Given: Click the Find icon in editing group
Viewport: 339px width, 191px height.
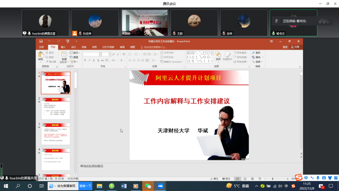Looking at the screenshot, I should point(256,53).
